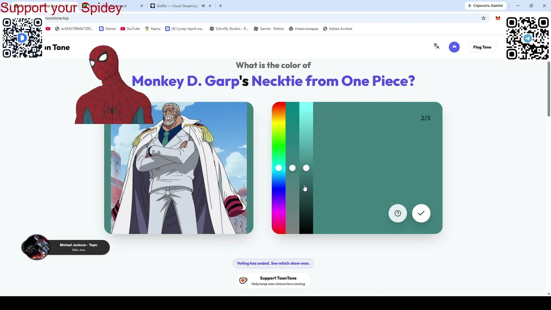Image resolution: width=551 pixels, height=310 pixels.
Task: Open the language translate icon
Action: [x=436, y=46]
